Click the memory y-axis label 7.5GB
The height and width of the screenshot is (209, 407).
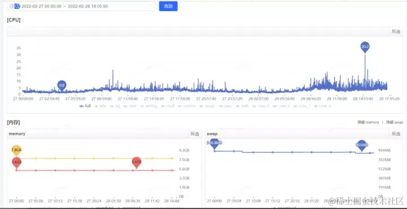[184, 160]
